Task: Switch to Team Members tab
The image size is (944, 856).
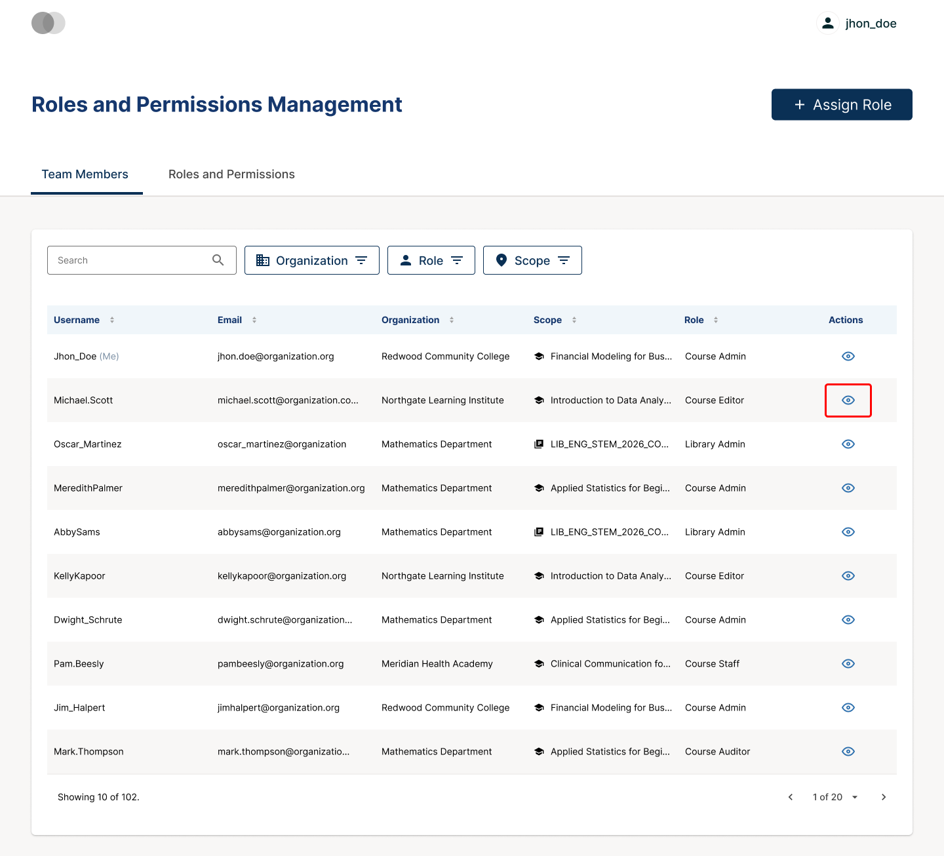Action: [85, 174]
